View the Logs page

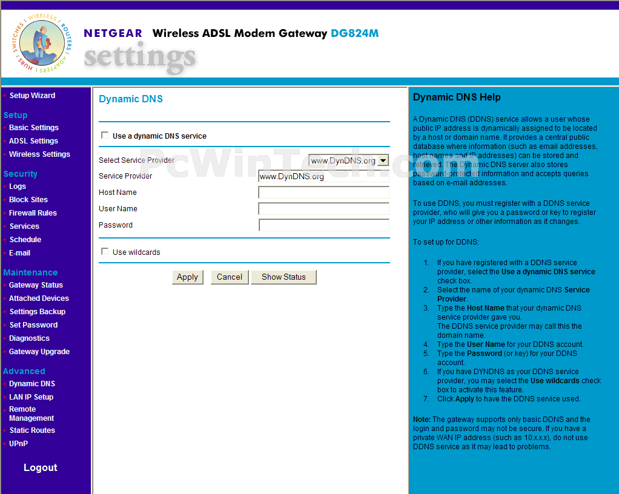[18, 186]
